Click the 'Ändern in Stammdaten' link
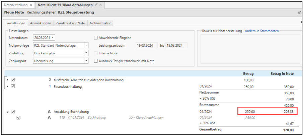Viewport: 303px width, 135px height. 261,31
